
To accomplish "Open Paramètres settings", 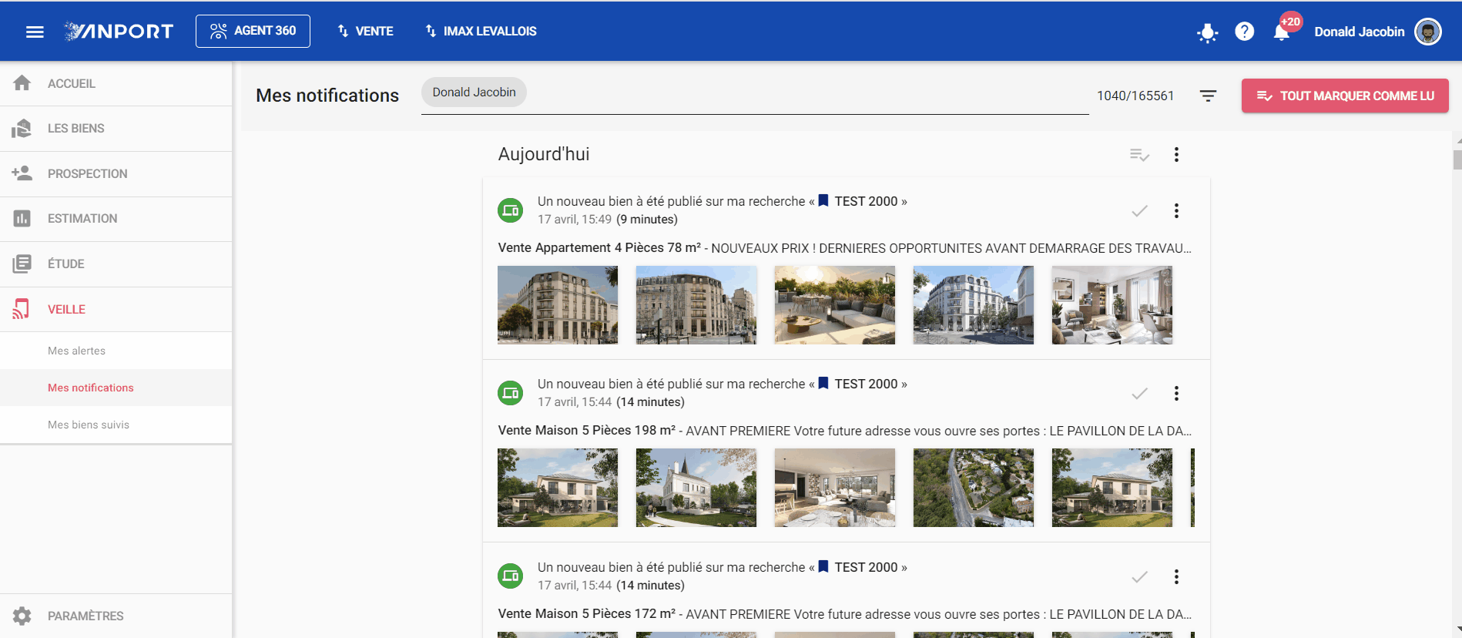I will (x=116, y=616).
